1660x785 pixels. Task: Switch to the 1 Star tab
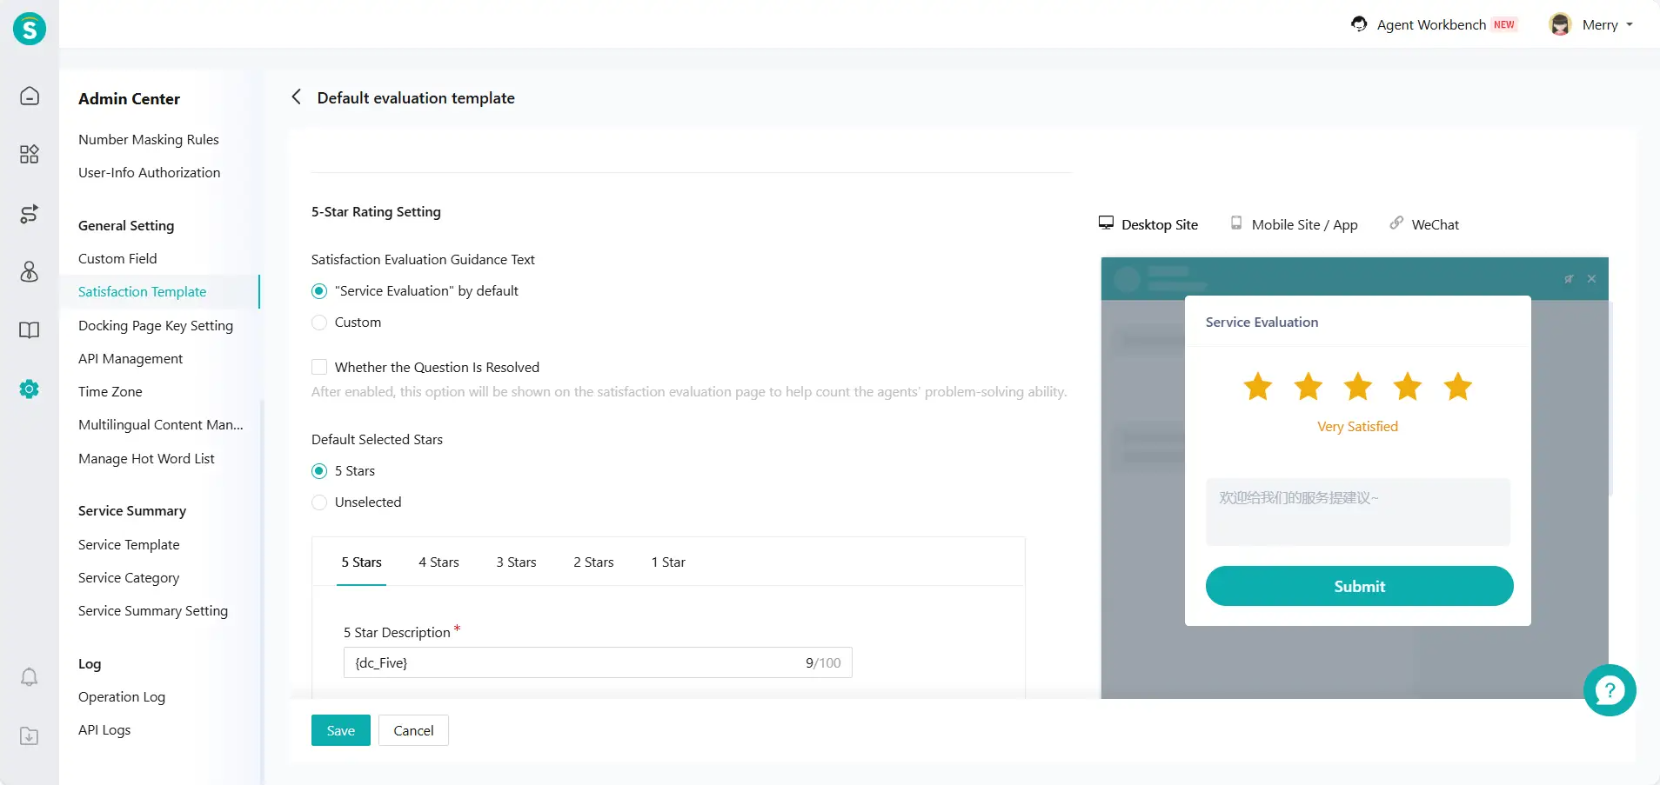tap(668, 562)
